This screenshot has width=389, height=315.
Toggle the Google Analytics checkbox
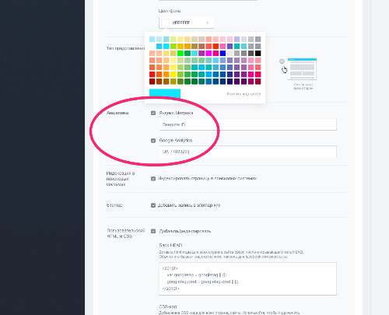click(x=153, y=141)
